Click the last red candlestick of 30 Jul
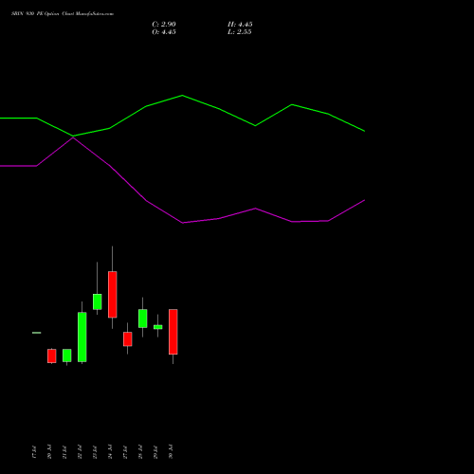The height and width of the screenshot is (474, 474). coord(173,332)
